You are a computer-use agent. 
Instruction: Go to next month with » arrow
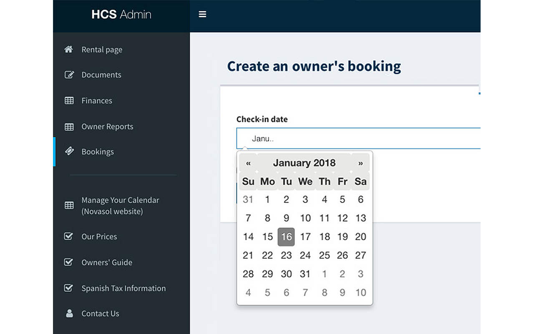tap(360, 163)
